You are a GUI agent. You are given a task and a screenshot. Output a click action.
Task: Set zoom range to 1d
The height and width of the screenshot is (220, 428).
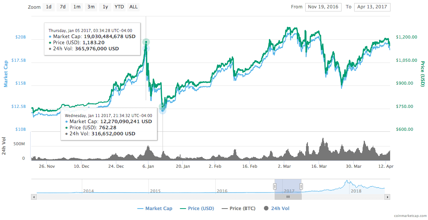click(49, 7)
